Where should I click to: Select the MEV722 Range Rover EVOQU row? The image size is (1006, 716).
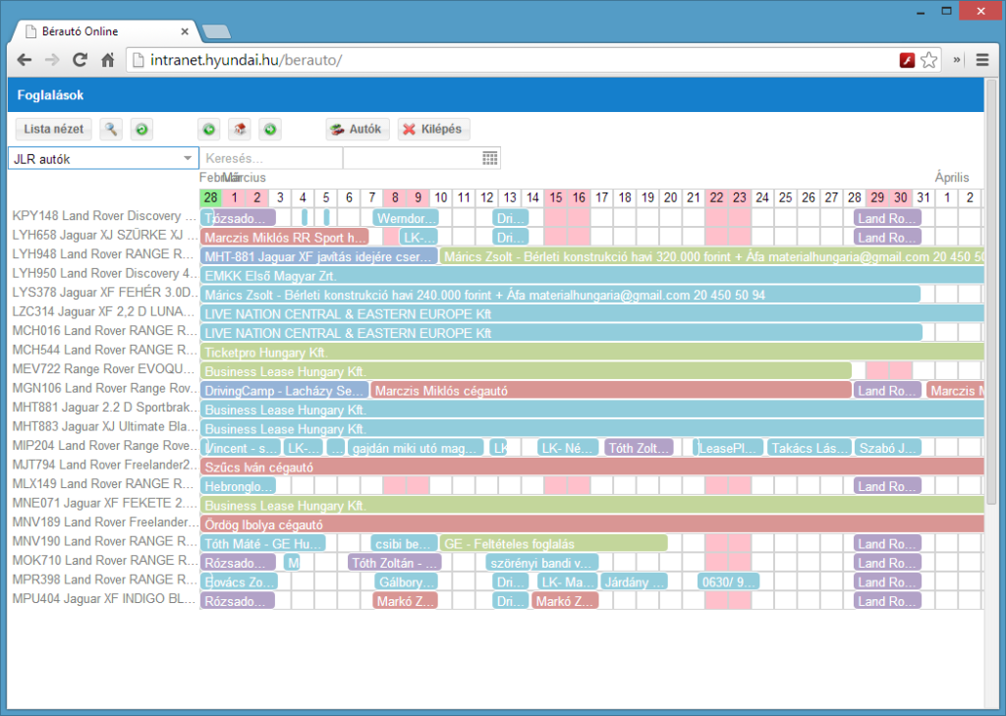[104, 369]
